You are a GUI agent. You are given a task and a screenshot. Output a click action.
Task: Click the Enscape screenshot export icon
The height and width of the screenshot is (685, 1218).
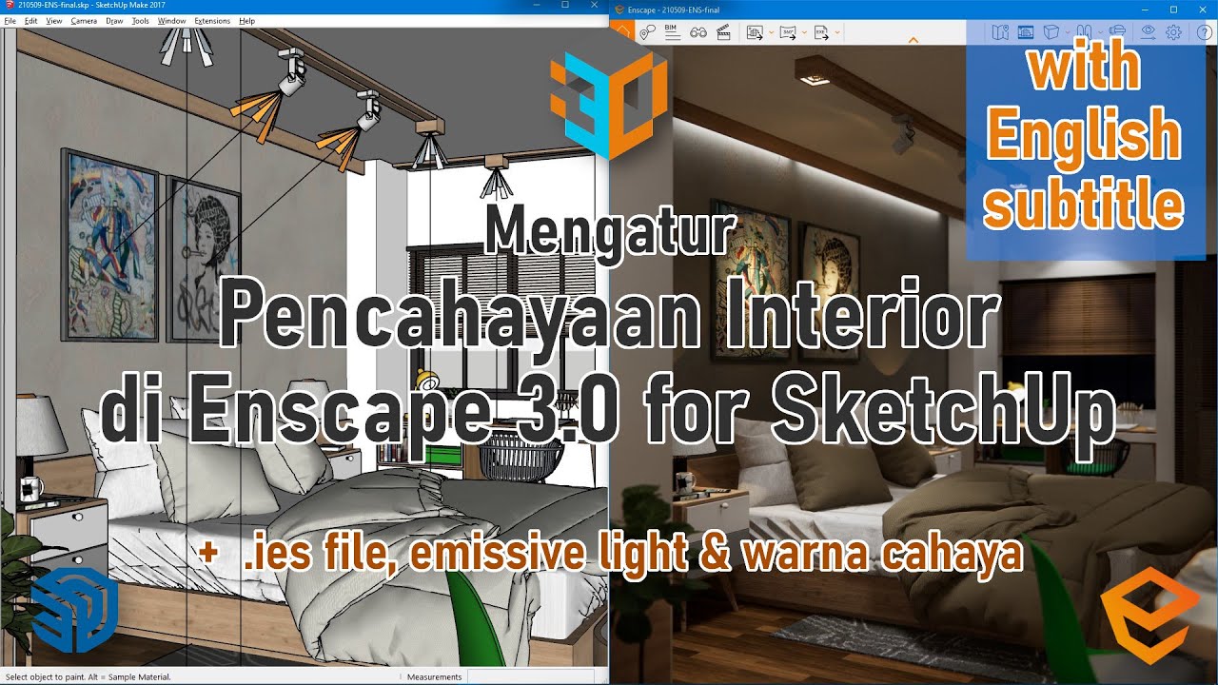(756, 32)
